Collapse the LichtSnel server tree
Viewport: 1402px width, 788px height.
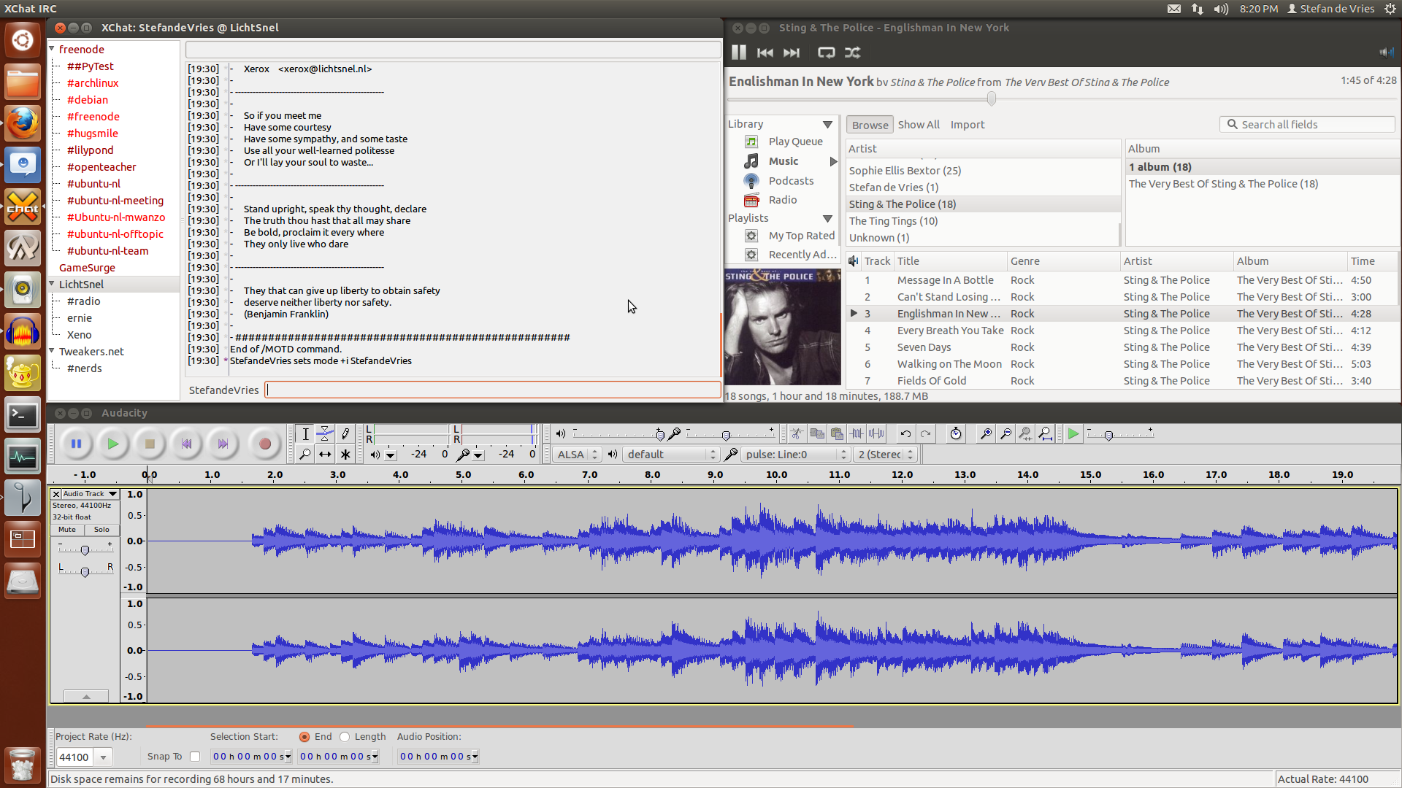(x=52, y=284)
